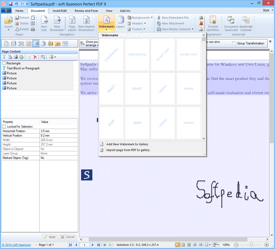Screen dimensions: 275x249
Task: Open the application menu button
Action: 6,11
